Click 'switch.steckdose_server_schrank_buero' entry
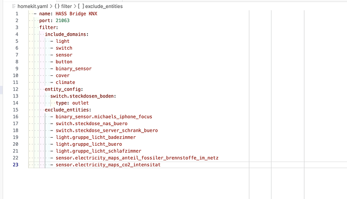The width and height of the screenshot is (347, 199). pyautogui.click(x=107, y=130)
